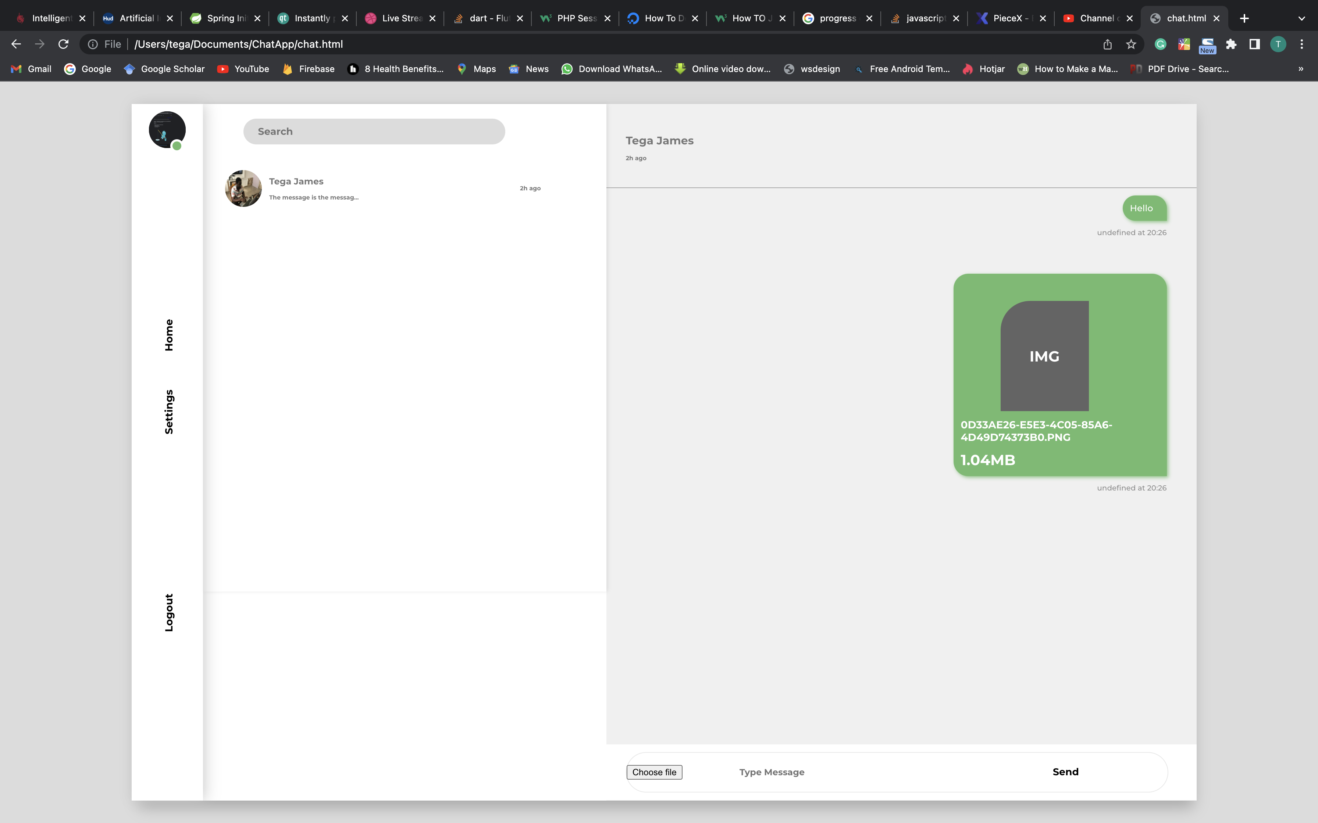Open the Google Scholar bookmark
The image size is (1318, 823).
(164, 69)
